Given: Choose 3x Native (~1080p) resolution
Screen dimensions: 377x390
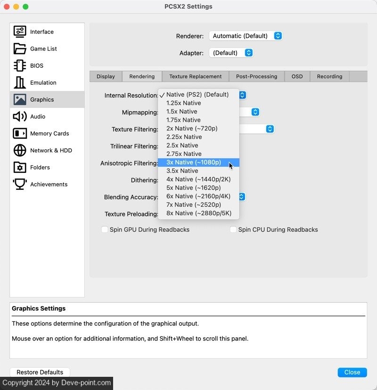Looking at the screenshot, I should (x=194, y=162).
